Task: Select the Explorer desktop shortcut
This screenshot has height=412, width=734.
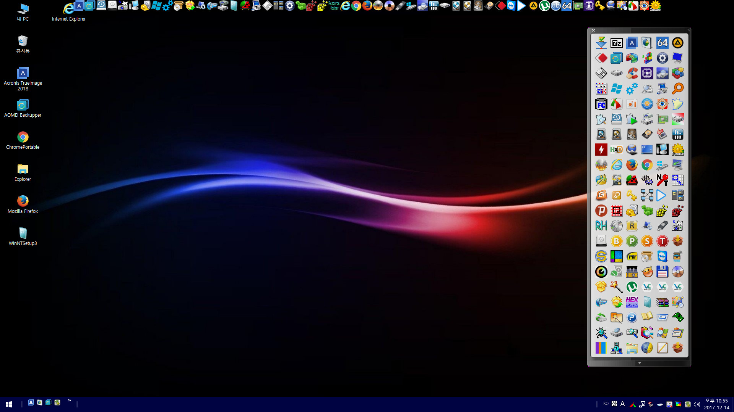Action: [x=23, y=172]
